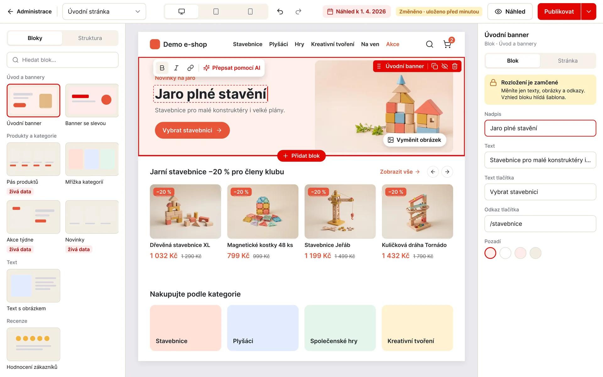Open the shopping cart icon
Viewport: 603px width, 377px height.
coord(448,44)
